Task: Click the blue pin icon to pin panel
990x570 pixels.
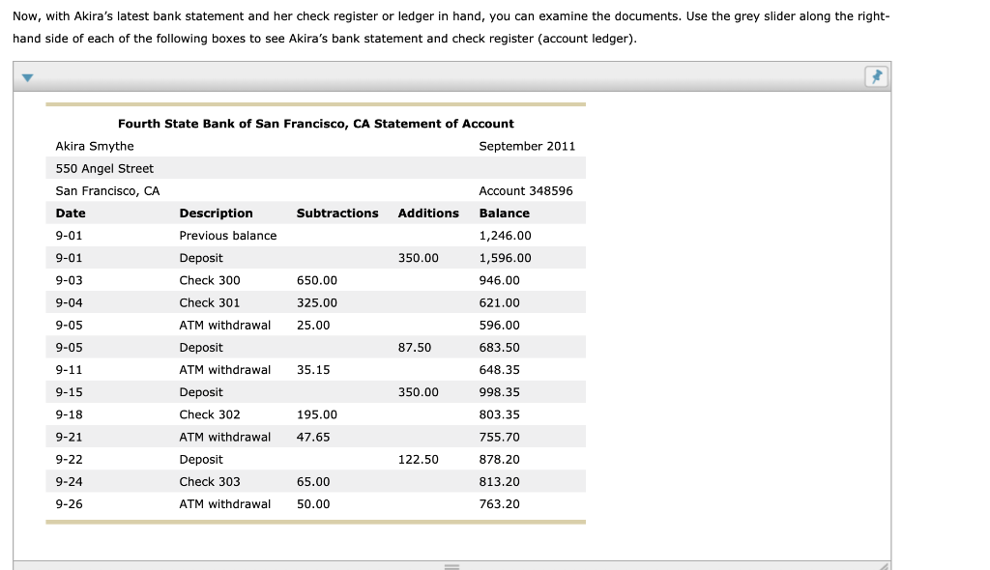Action: pyautogui.click(x=876, y=76)
